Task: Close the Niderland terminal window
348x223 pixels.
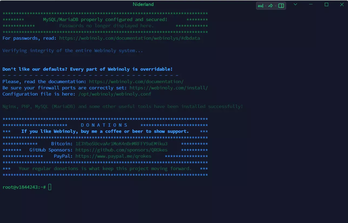Action: tap(342, 4)
